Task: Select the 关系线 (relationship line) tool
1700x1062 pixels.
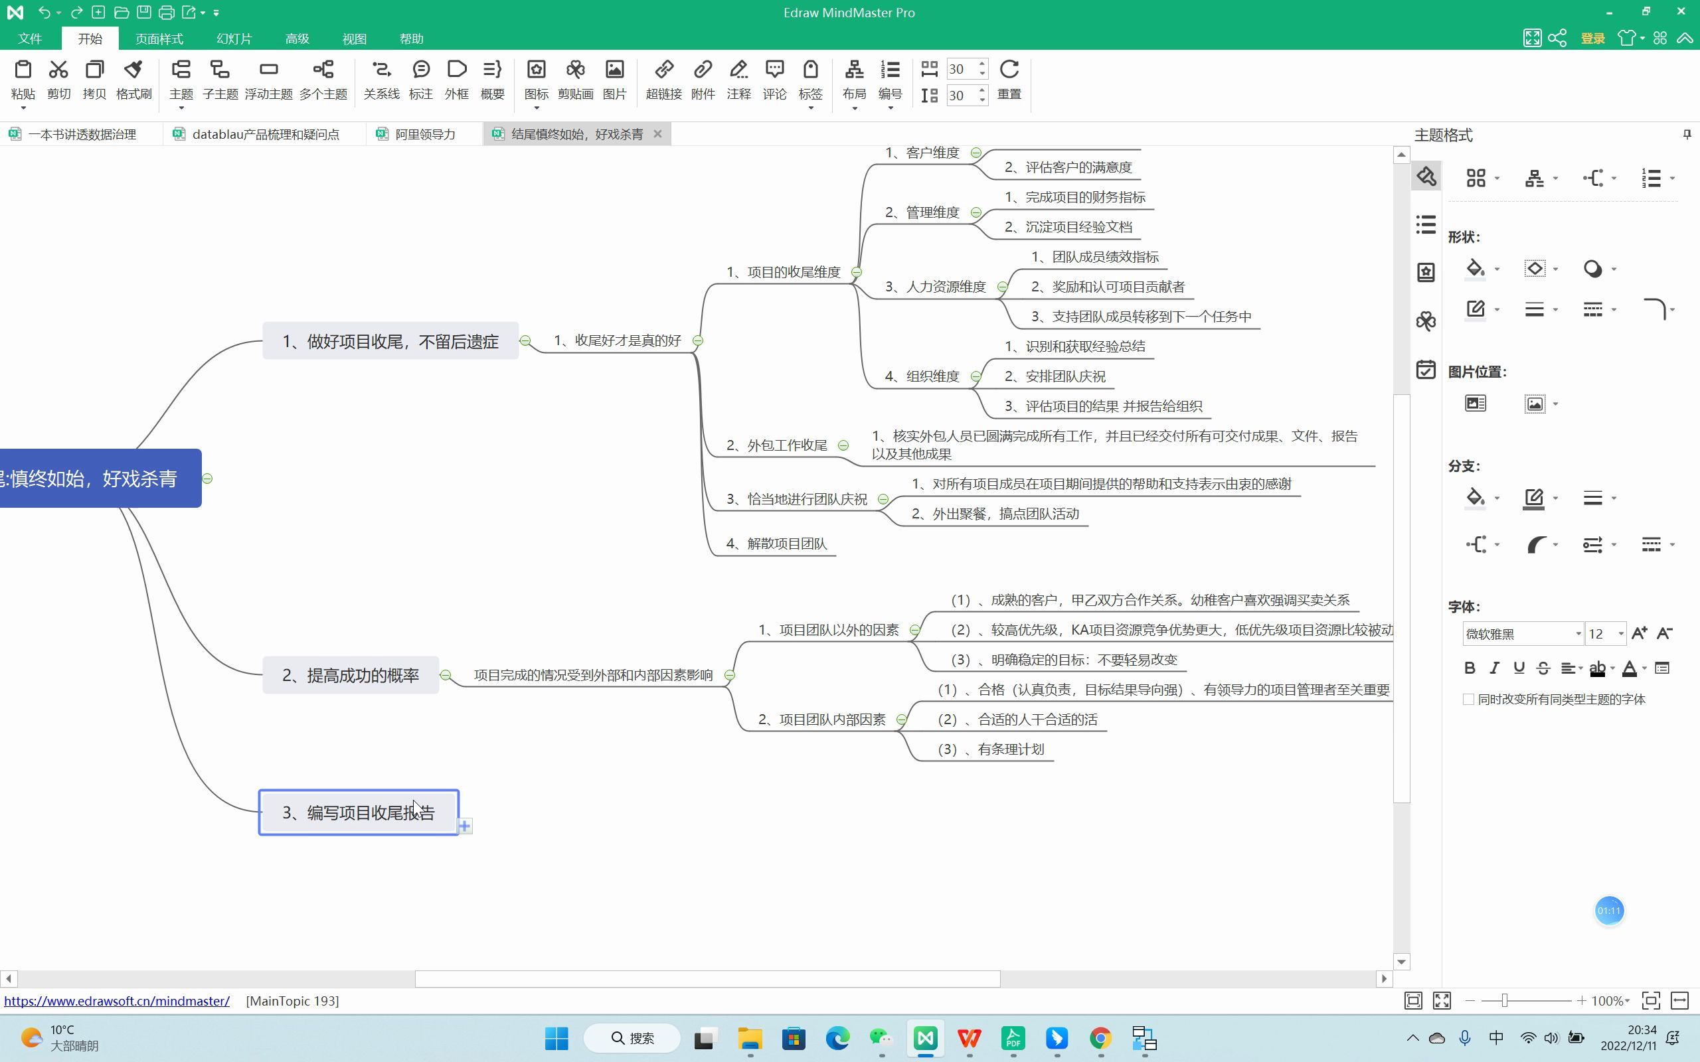Action: tap(379, 78)
